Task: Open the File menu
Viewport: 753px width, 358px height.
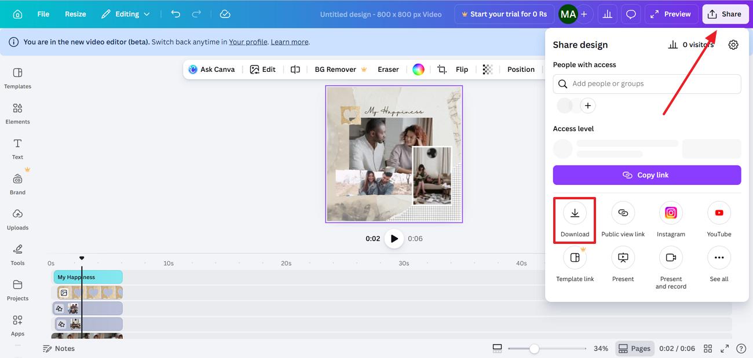Action: click(43, 13)
